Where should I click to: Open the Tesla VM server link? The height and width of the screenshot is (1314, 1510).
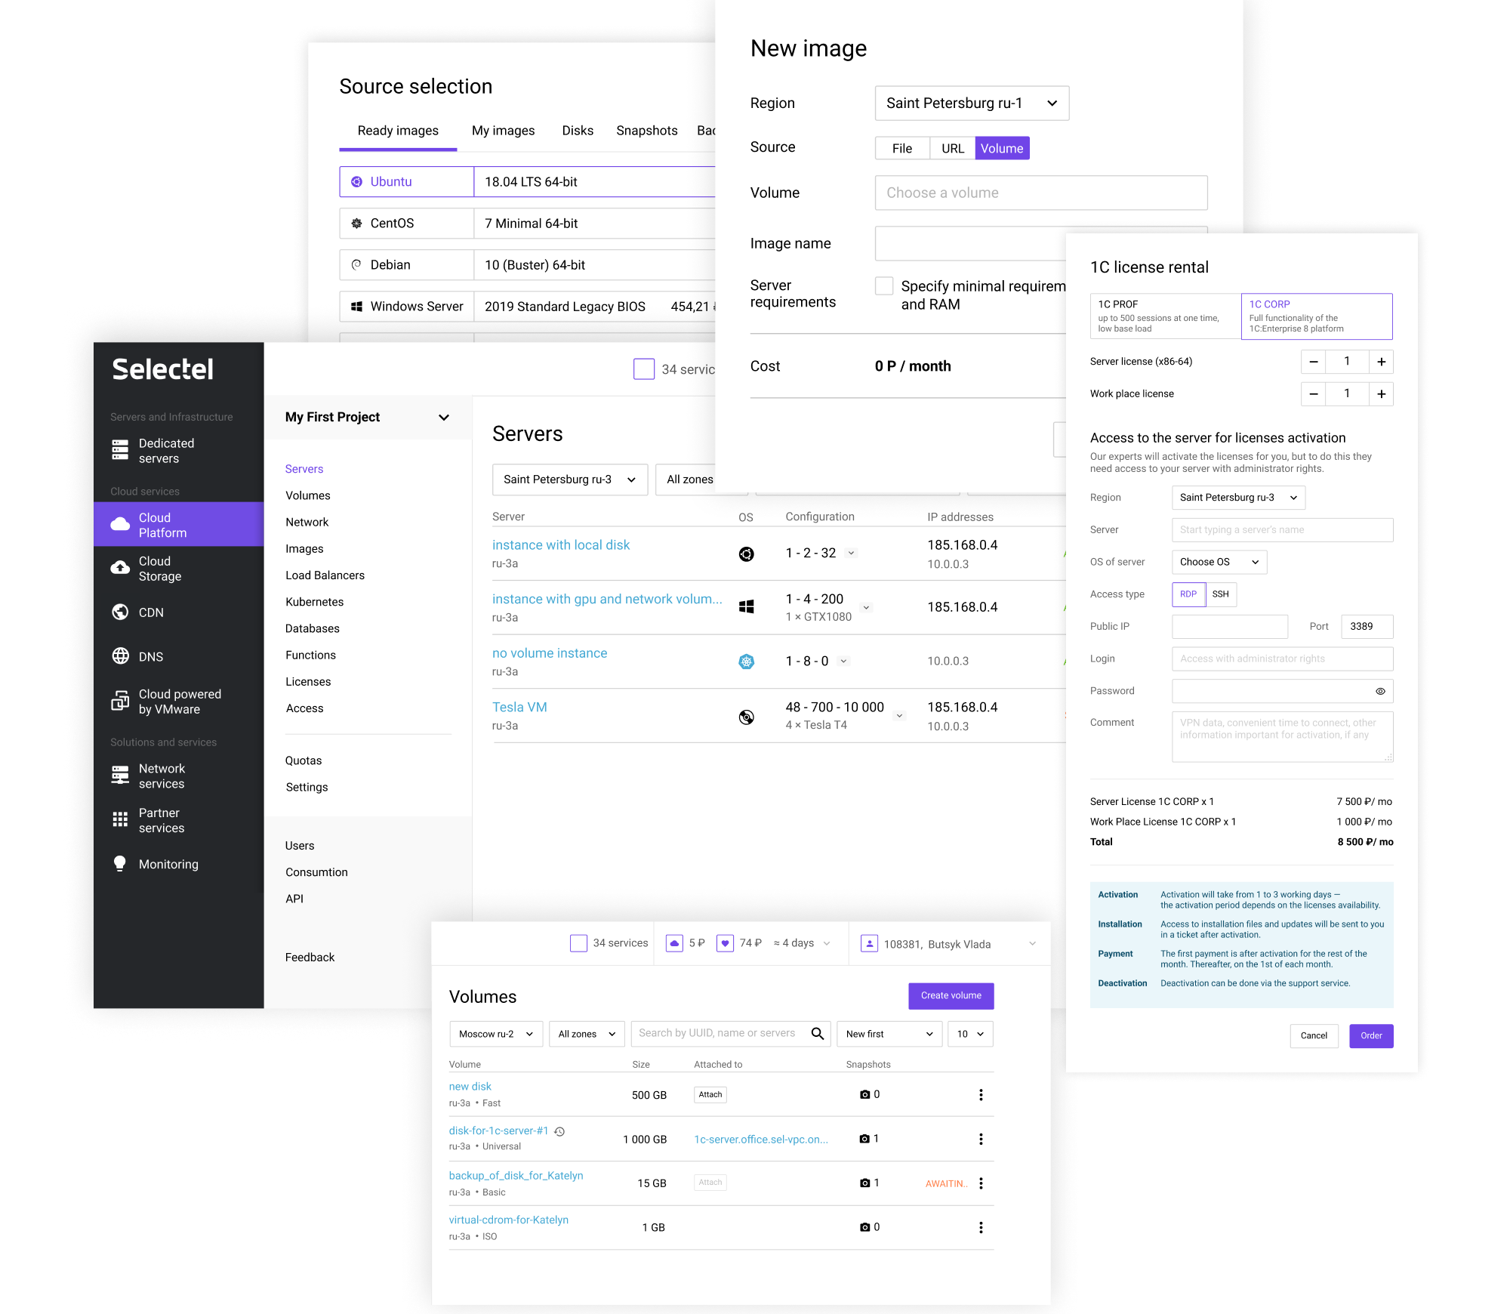[519, 708]
